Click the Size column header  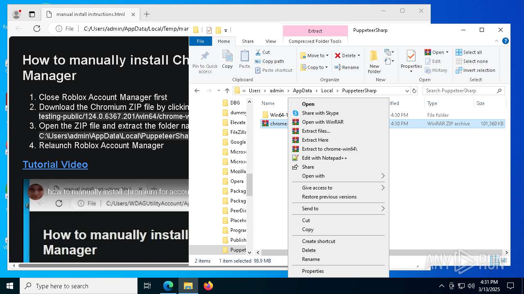[x=489, y=103]
